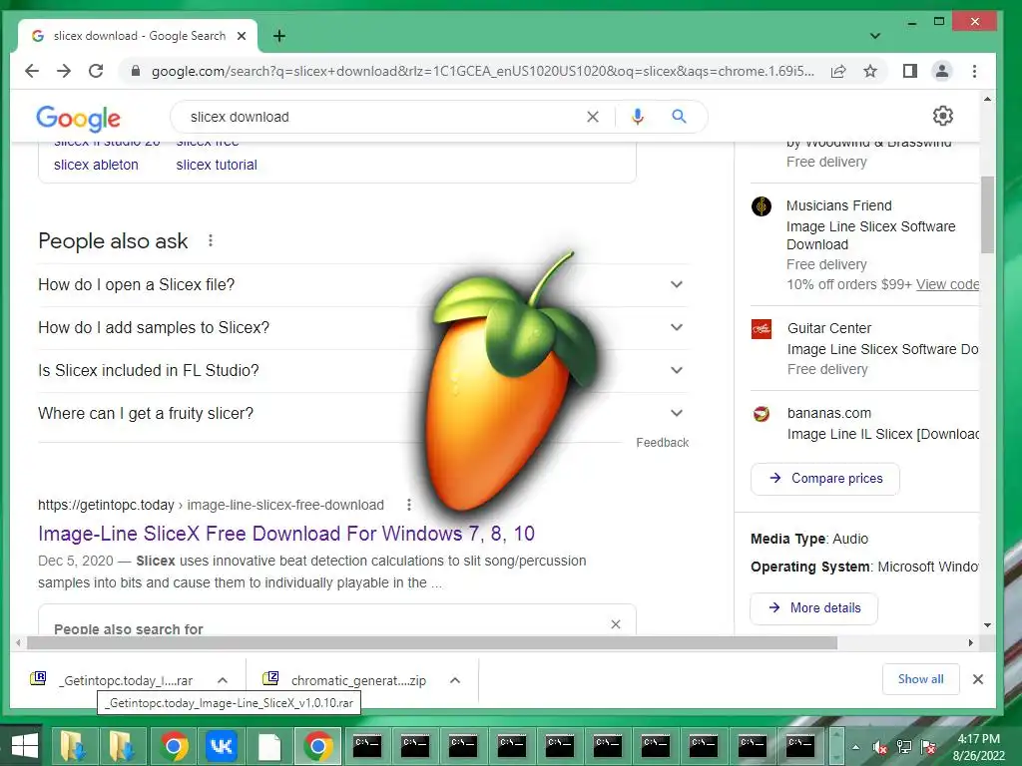The width and height of the screenshot is (1022, 766).
Task: Click View code for Musicians Friend
Action: pos(947,284)
